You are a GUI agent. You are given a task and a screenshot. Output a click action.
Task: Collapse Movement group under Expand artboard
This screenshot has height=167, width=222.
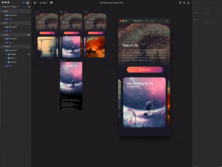point(4,50)
